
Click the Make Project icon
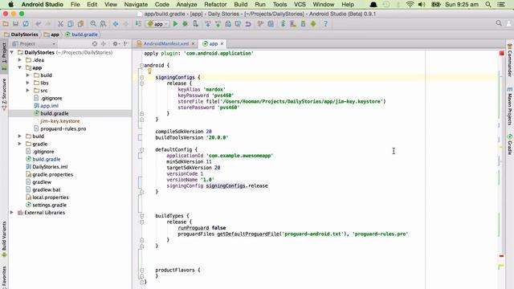coord(138,24)
